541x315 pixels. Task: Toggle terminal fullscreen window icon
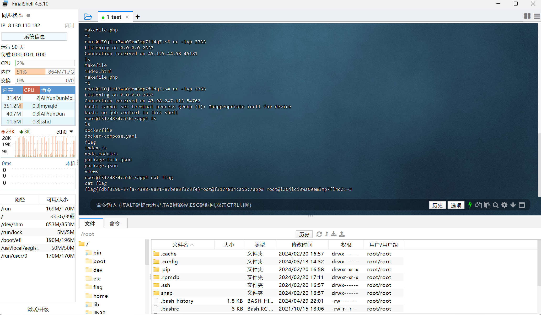(522, 205)
